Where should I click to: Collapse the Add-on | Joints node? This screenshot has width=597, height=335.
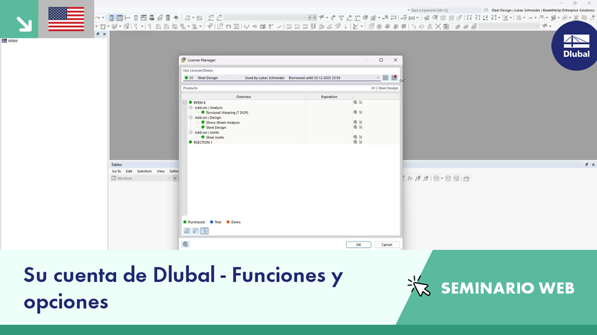191,132
